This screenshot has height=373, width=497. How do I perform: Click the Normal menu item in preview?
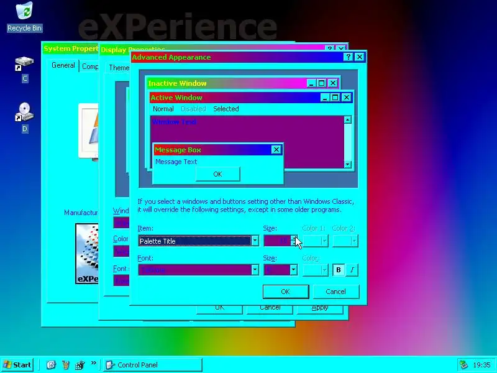click(163, 109)
